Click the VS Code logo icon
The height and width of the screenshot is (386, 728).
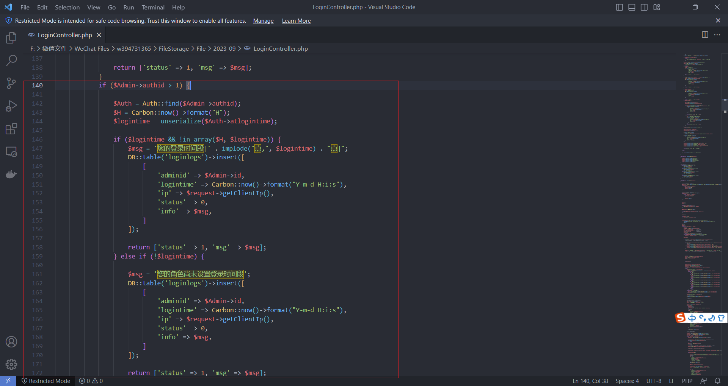pos(8,7)
